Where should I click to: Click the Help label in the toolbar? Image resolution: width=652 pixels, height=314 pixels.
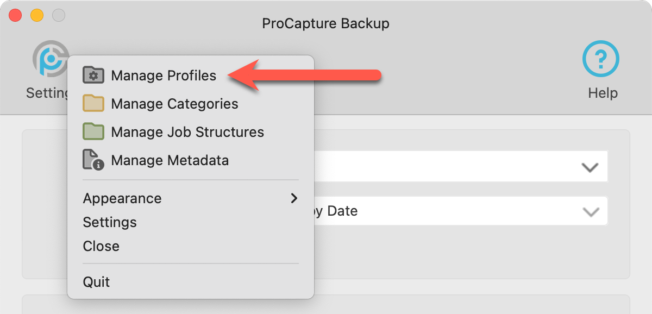pyautogui.click(x=603, y=93)
